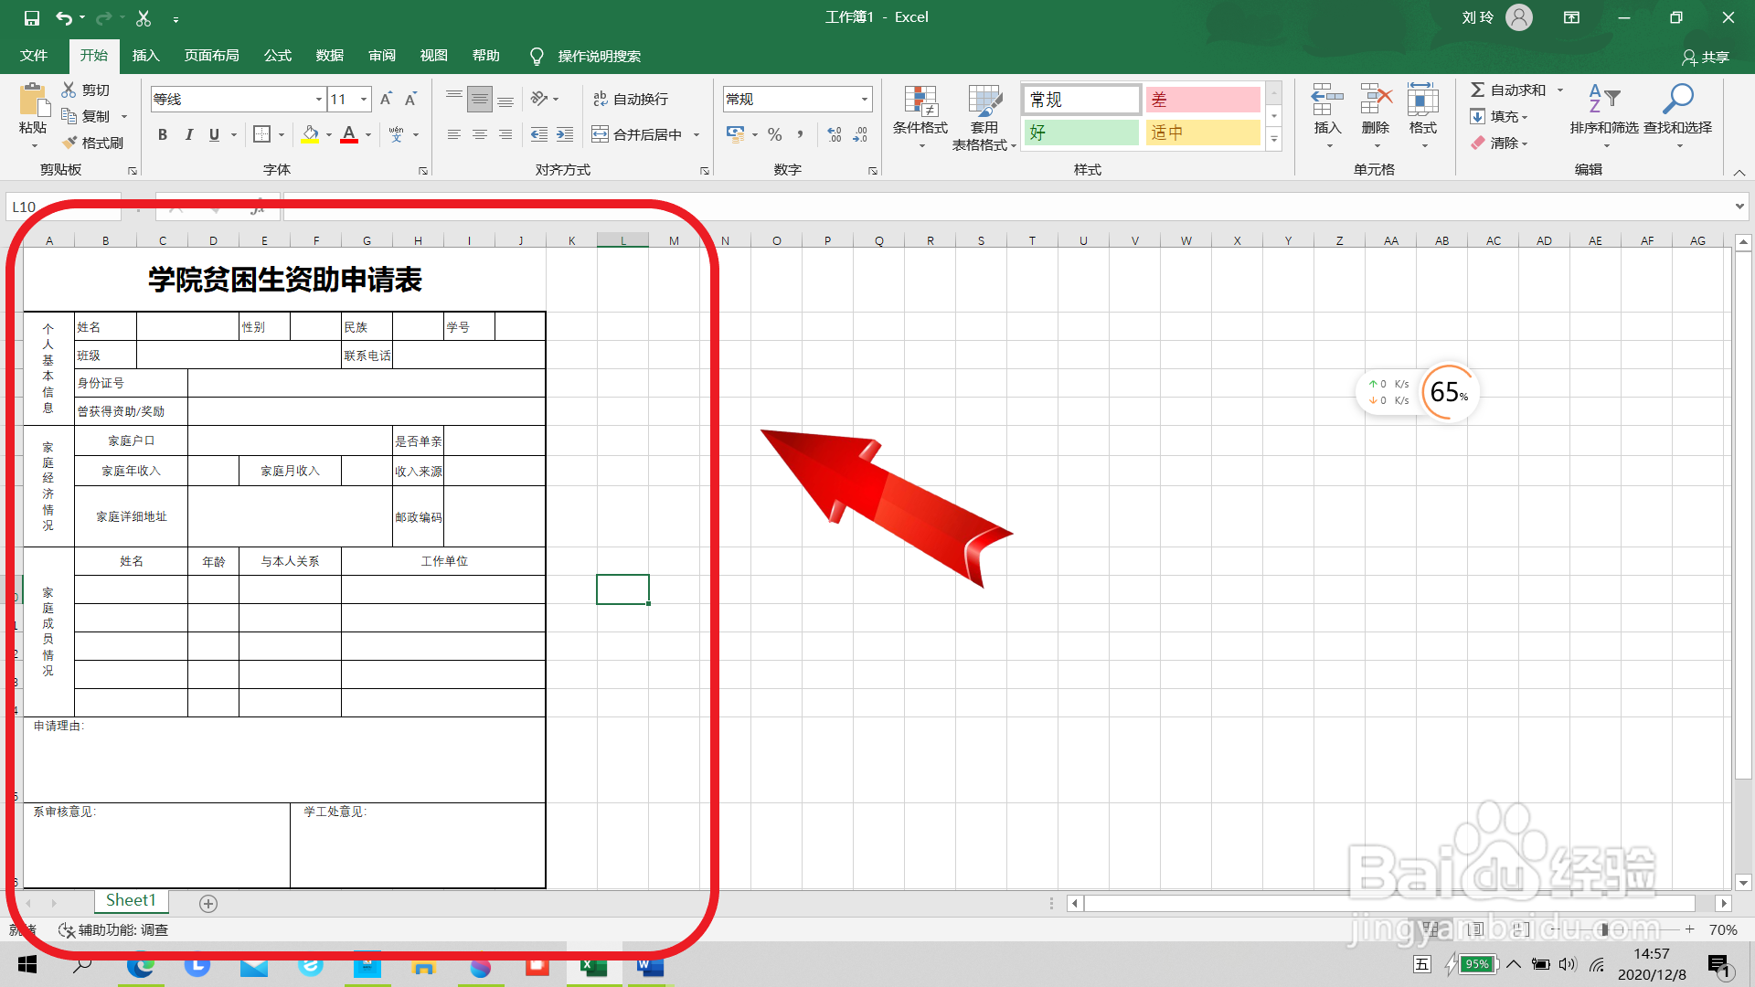Apply the 好 green cell style
1755x987 pixels.
1081,133
